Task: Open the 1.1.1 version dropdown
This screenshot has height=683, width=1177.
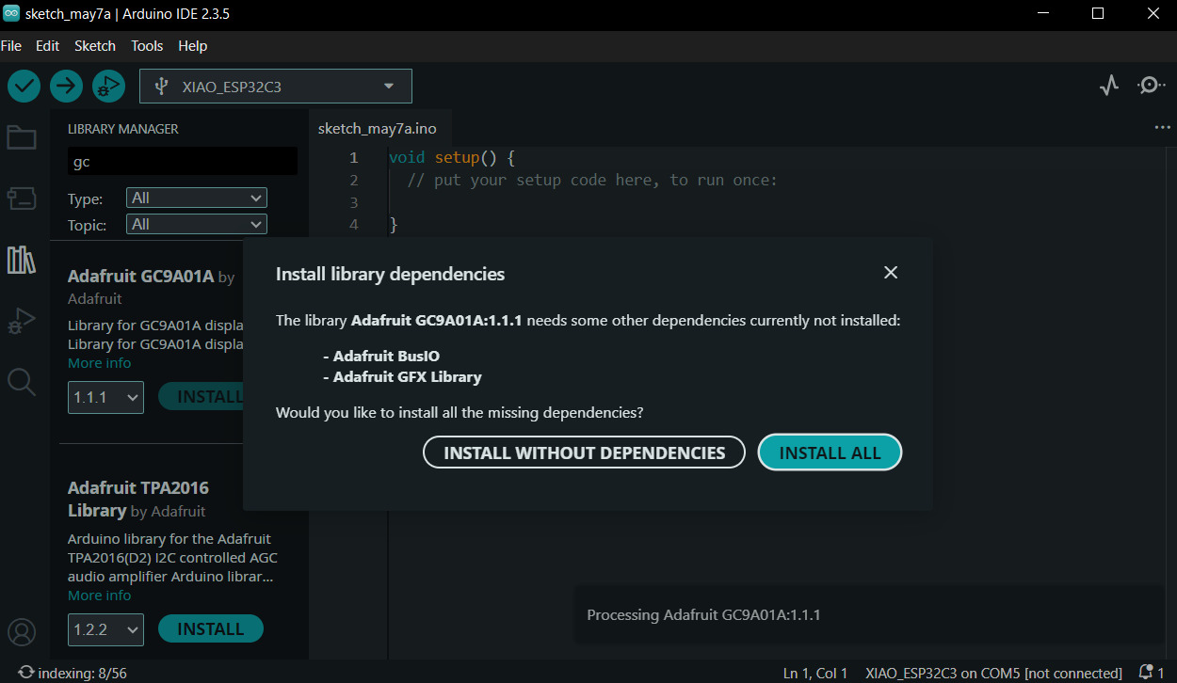Action: 105,397
